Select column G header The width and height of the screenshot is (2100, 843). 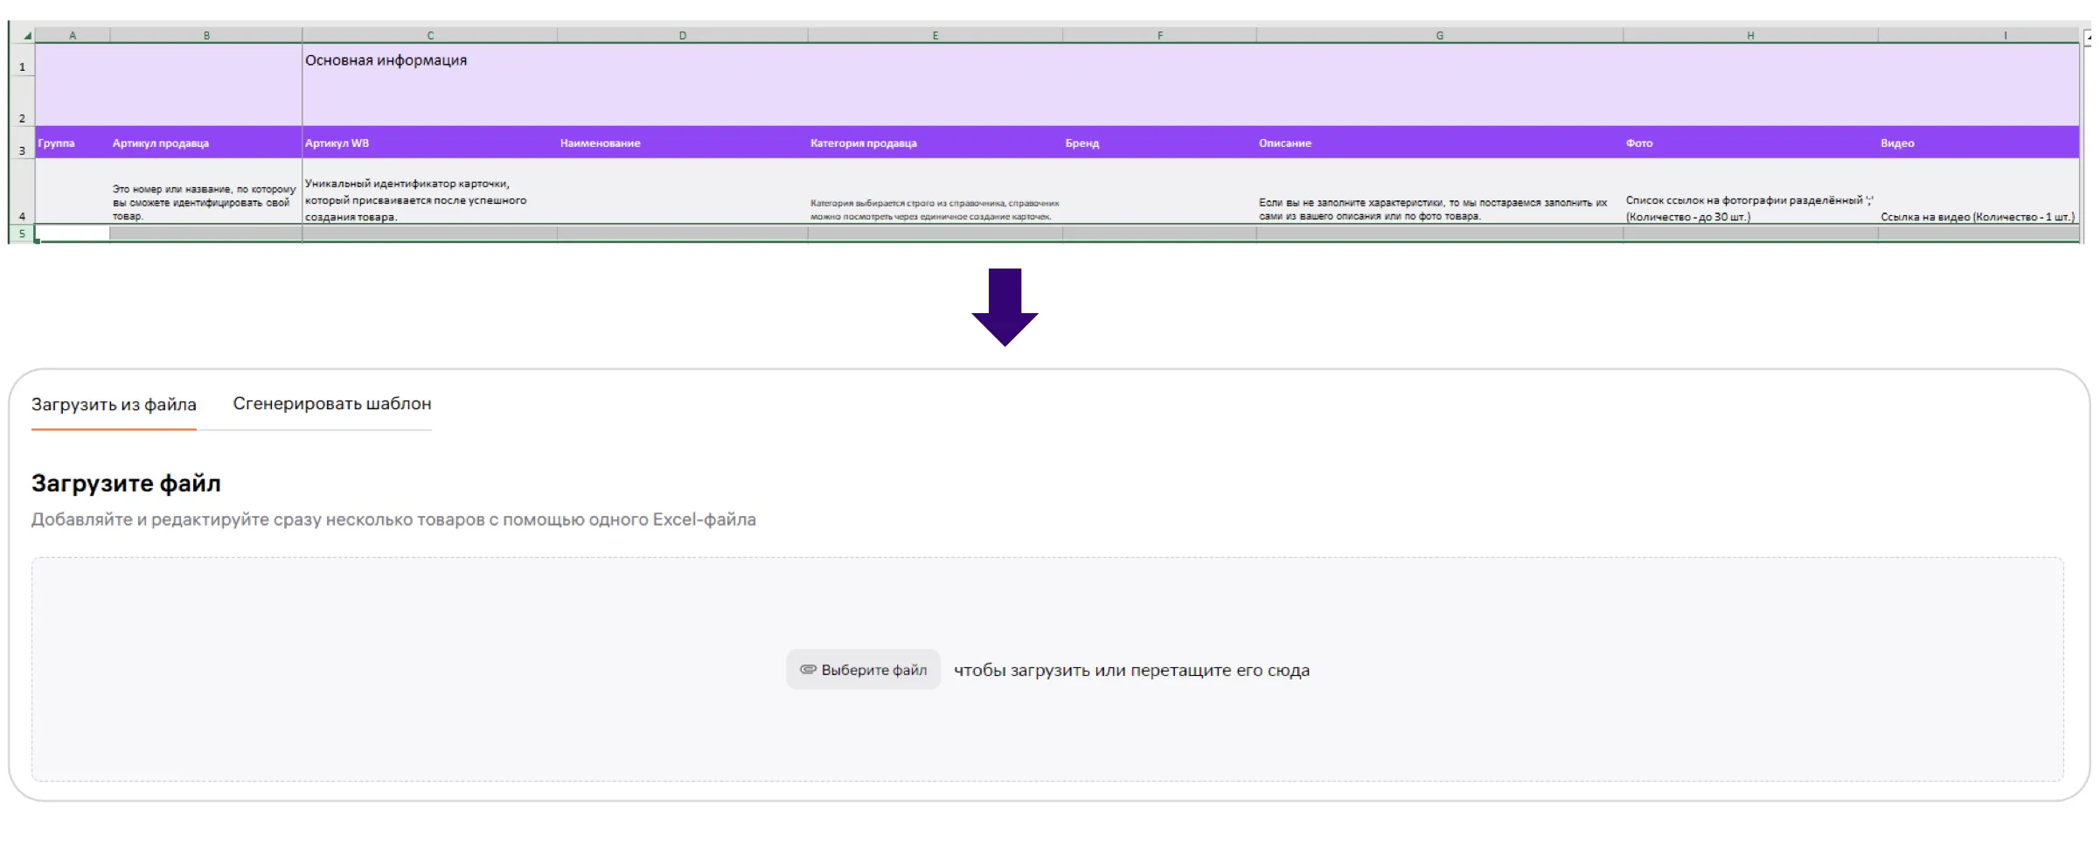[x=1439, y=36]
